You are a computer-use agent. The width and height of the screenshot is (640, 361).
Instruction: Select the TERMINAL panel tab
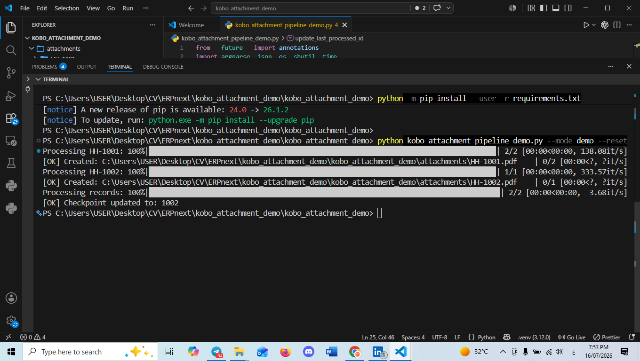pyautogui.click(x=120, y=67)
